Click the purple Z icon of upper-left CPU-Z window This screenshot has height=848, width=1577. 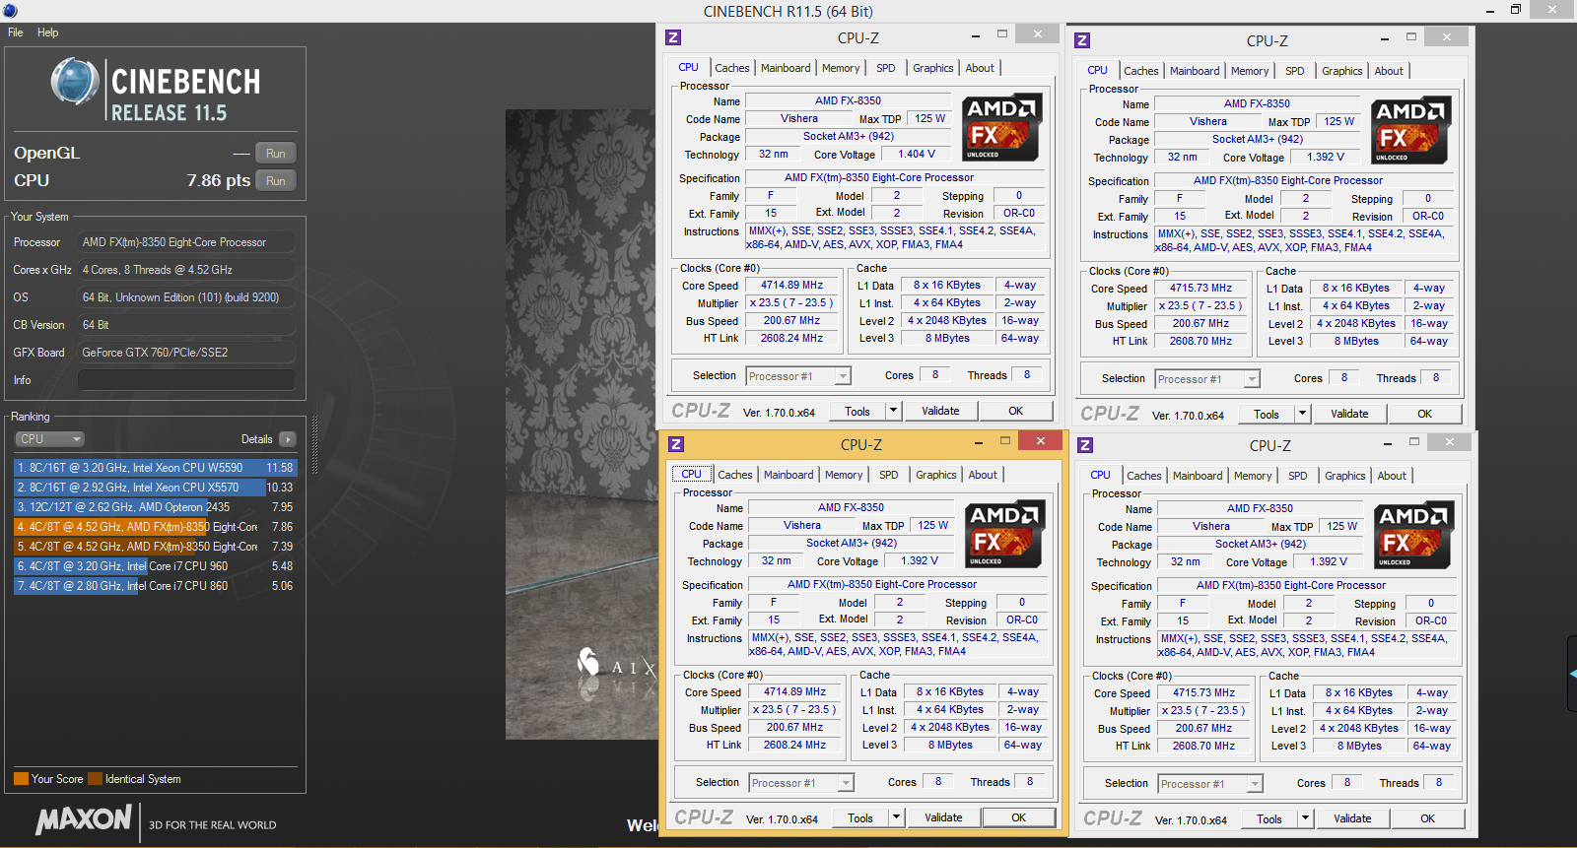[x=673, y=37]
